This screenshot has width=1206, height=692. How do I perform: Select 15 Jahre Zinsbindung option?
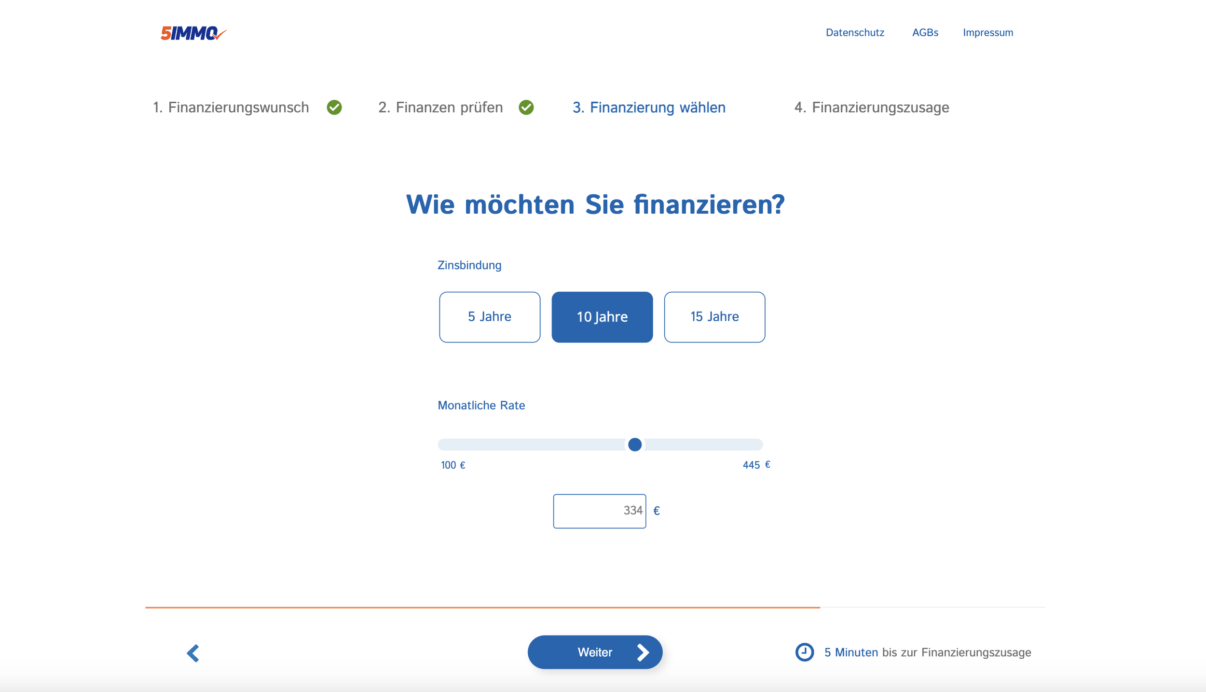coord(714,317)
